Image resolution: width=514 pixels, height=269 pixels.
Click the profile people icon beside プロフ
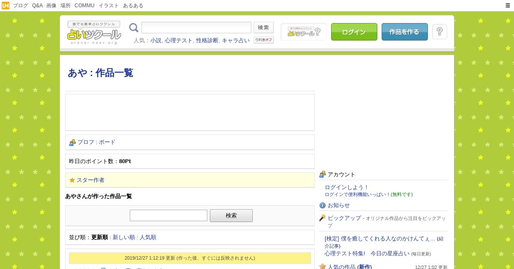[72, 143]
